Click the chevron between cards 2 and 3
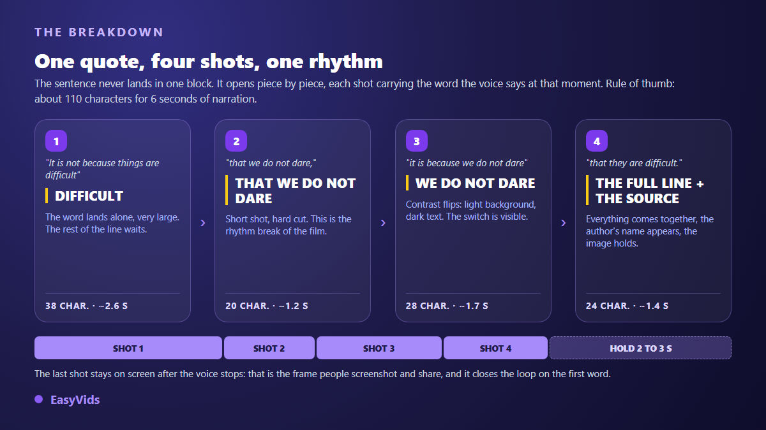766x430 pixels. point(383,222)
